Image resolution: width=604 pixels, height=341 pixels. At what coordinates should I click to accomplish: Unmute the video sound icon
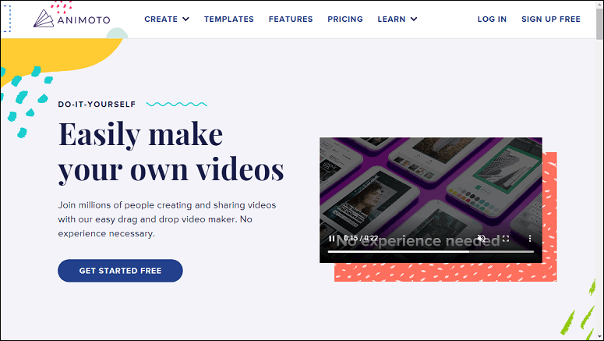click(482, 239)
